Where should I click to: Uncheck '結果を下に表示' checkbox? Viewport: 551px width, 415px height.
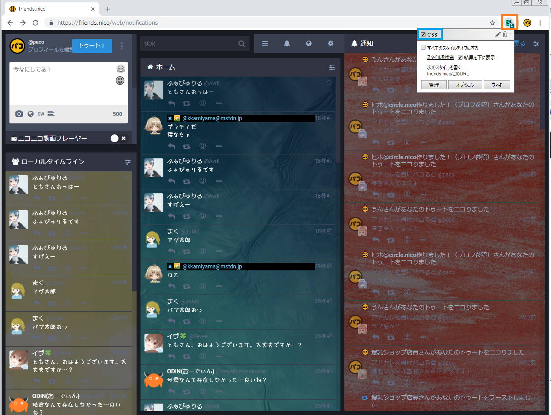coord(460,57)
